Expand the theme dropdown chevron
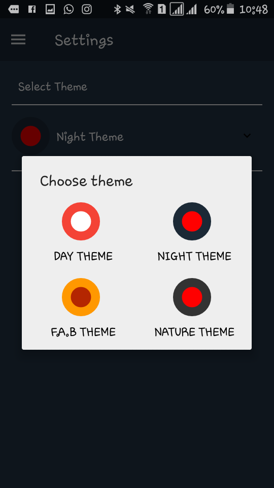Image resolution: width=274 pixels, height=488 pixels. click(x=247, y=136)
